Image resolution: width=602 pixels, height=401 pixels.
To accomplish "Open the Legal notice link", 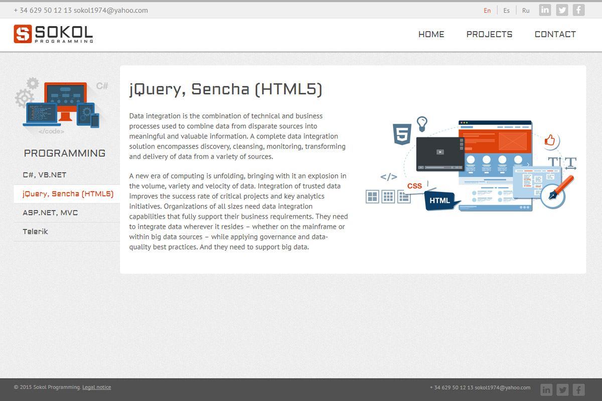I will tap(97, 387).
